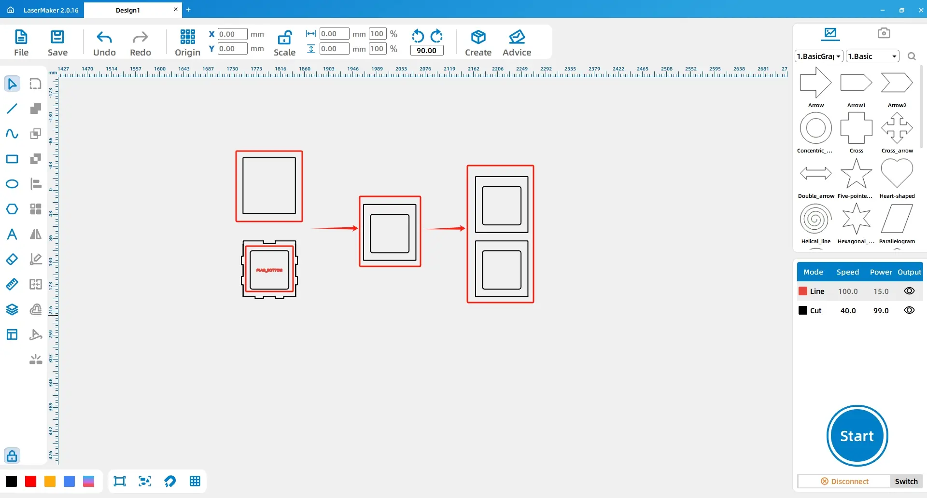Choose the blue color swatch
The image size is (927, 498).
click(x=69, y=481)
